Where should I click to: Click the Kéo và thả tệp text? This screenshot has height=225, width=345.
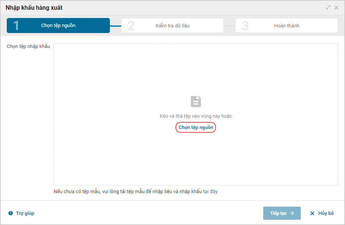tap(196, 116)
